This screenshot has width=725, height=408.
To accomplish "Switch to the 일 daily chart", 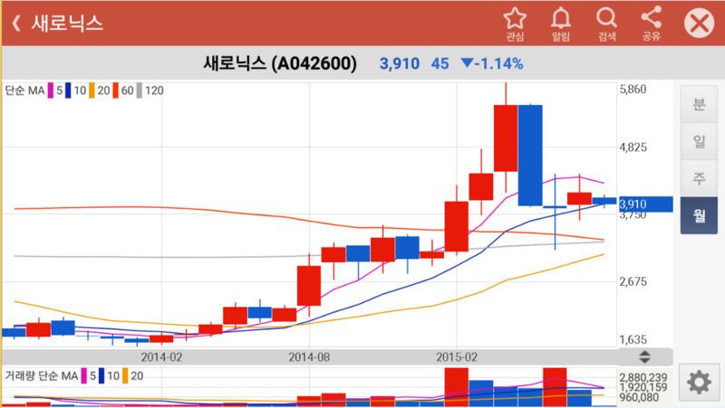I will pyautogui.click(x=699, y=141).
